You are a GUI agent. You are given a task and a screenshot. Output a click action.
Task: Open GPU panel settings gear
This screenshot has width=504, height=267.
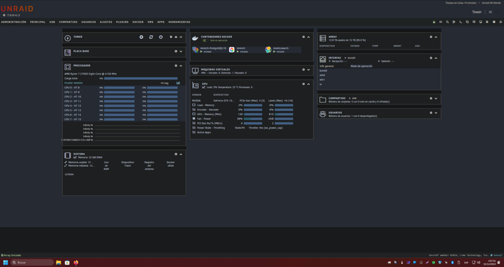click(x=303, y=84)
